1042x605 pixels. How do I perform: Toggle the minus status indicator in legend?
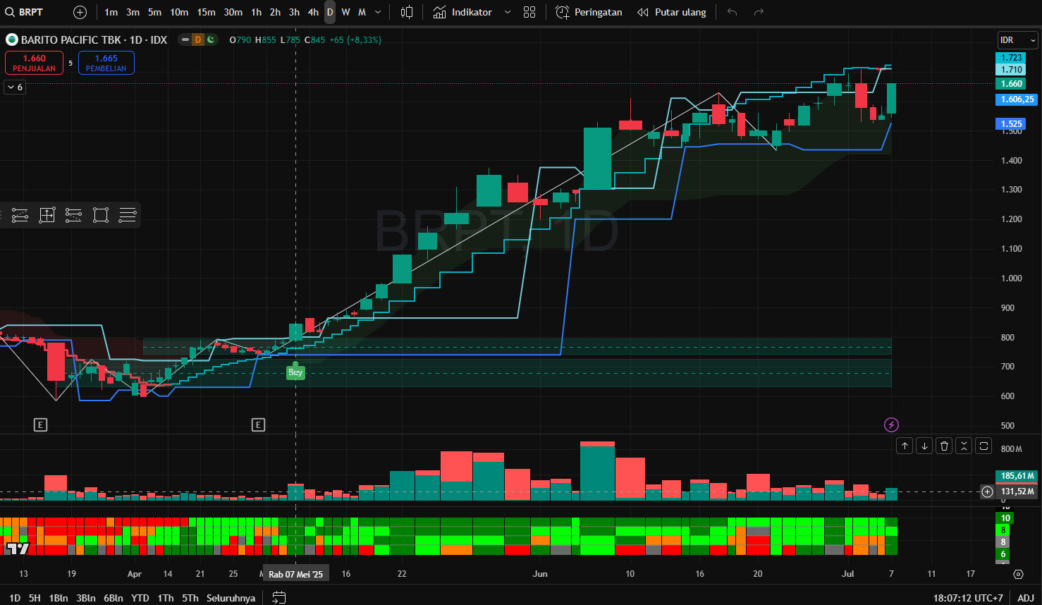point(185,39)
